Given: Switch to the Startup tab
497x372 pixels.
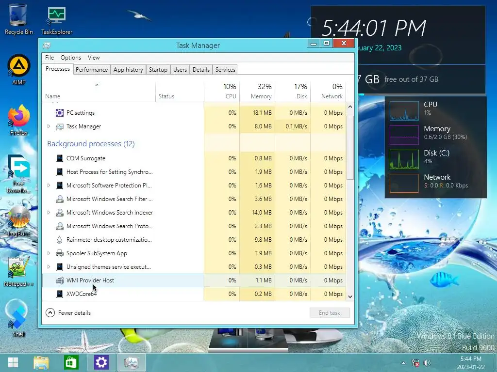Looking at the screenshot, I should [x=158, y=70].
